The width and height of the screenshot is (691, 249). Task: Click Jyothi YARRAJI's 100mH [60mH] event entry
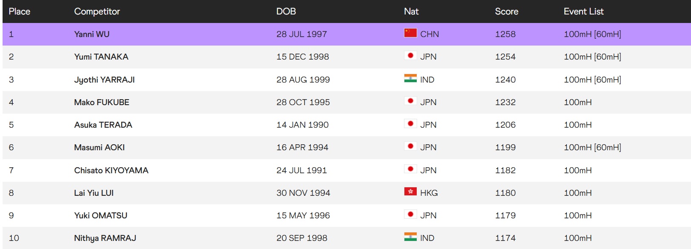(592, 80)
